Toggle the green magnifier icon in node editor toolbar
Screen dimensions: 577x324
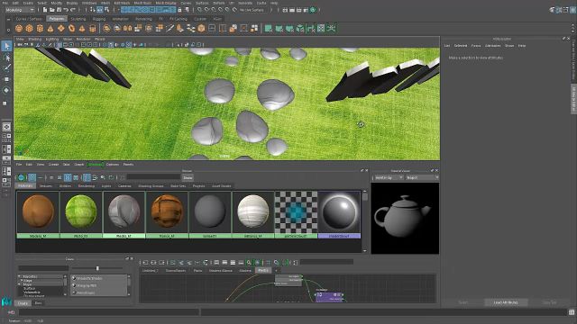coord(249,263)
